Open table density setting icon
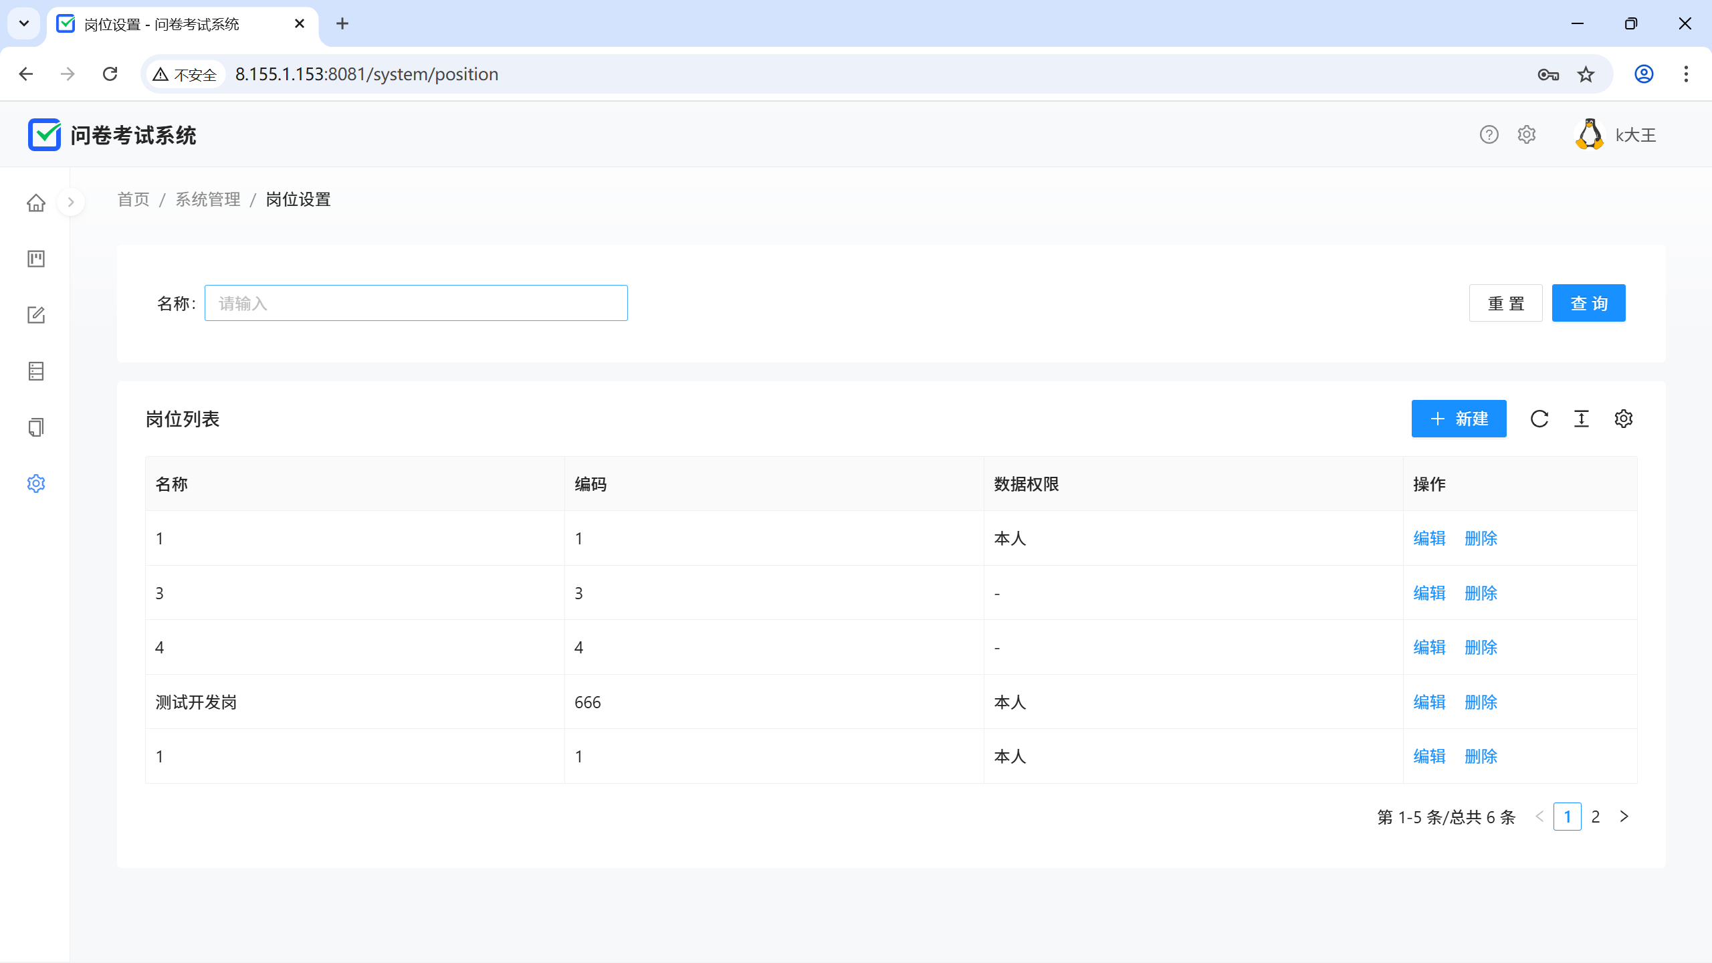The height and width of the screenshot is (963, 1712). [x=1582, y=419]
